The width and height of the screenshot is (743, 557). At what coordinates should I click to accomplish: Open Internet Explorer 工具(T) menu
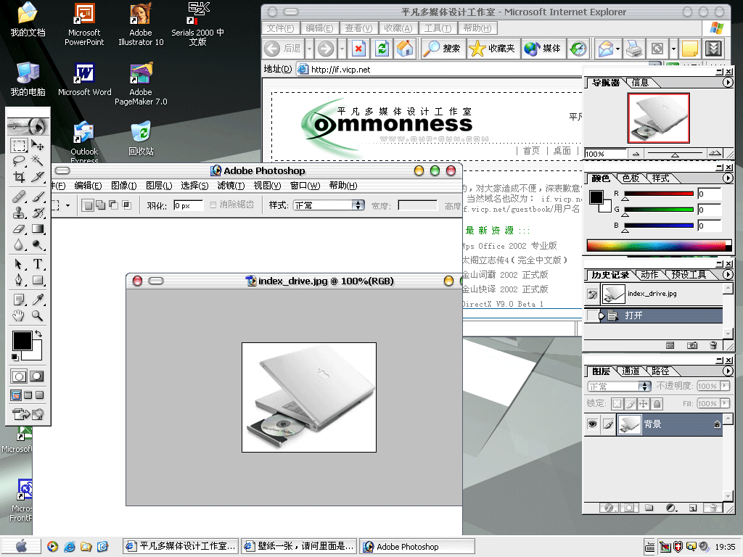point(438,28)
